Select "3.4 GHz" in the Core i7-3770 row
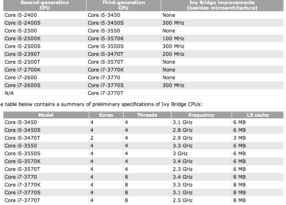 183,177
